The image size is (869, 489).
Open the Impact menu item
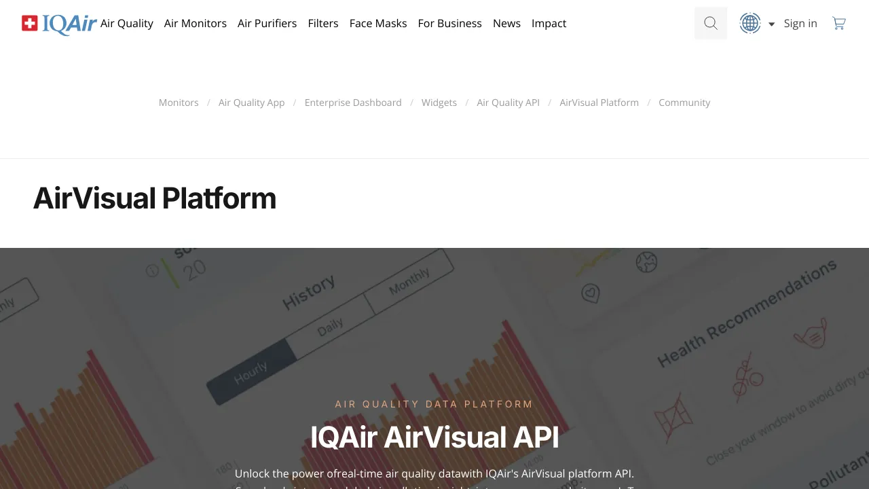click(x=549, y=23)
